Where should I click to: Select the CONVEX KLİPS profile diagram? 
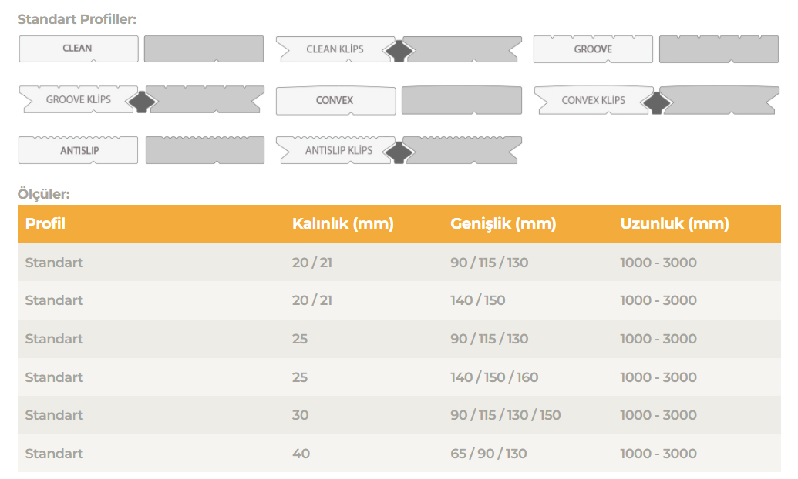[593, 100]
